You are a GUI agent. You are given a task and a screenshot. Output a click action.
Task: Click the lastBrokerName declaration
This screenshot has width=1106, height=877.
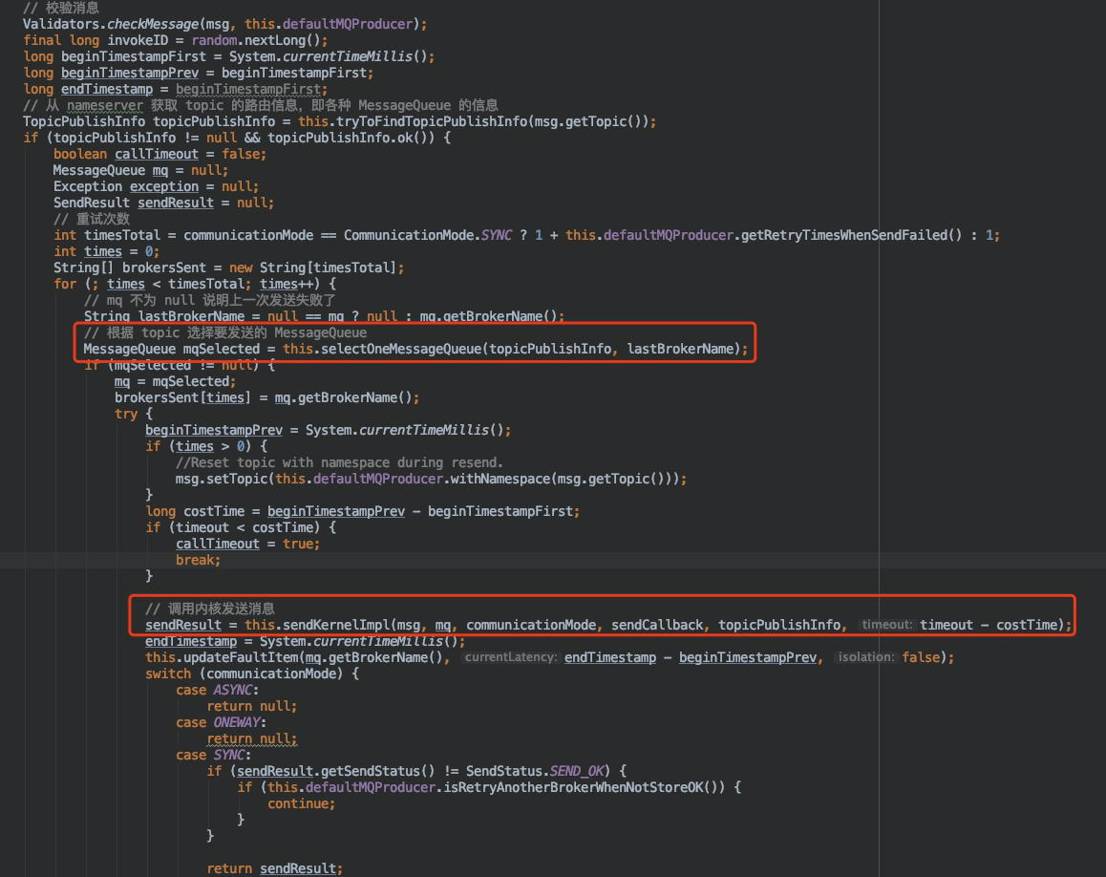(x=324, y=315)
